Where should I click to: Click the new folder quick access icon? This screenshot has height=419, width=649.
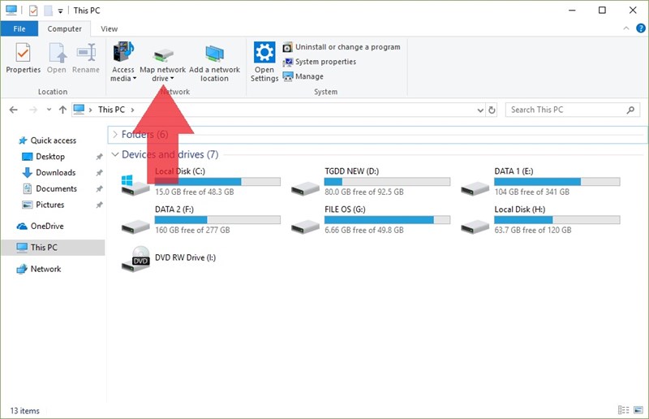(x=49, y=11)
